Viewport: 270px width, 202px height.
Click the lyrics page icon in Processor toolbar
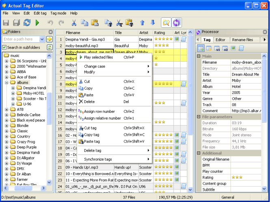pos(241,48)
